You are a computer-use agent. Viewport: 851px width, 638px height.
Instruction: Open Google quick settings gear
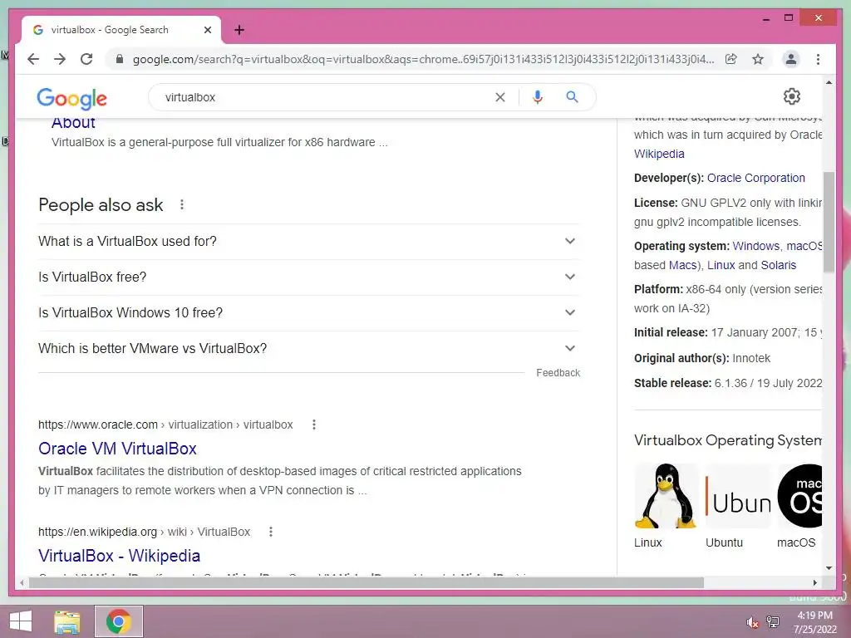point(792,96)
